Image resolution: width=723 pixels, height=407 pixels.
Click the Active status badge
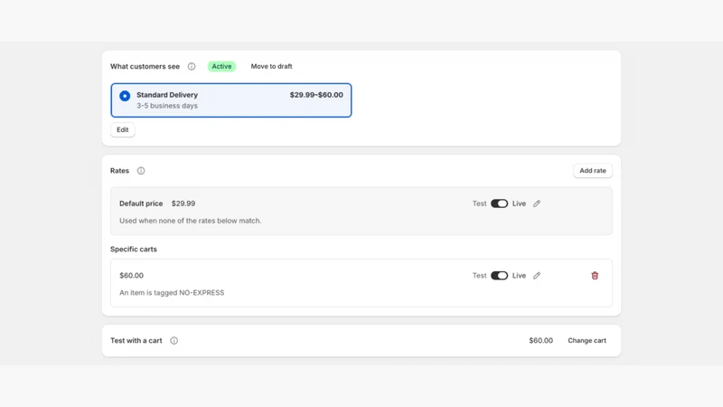(221, 66)
